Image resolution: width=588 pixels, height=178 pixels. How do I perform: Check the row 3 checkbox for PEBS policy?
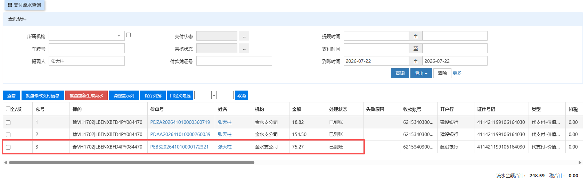[x=8, y=147]
